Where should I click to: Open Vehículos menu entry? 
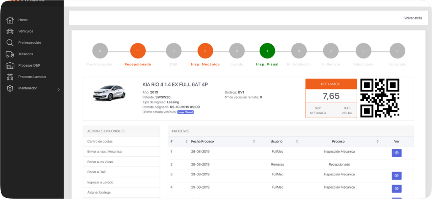click(x=25, y=31)
